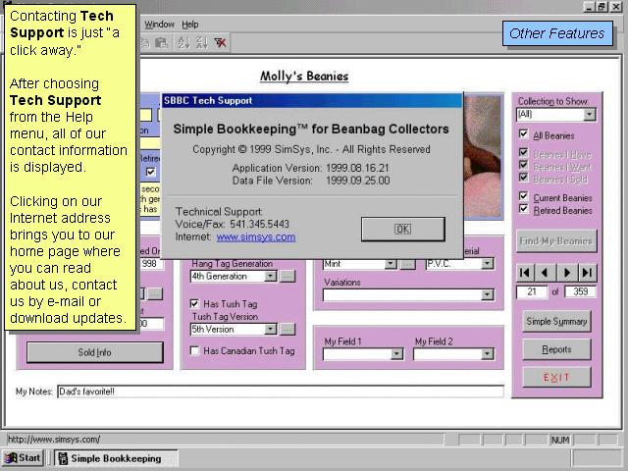Expand the Tush Tag Version dropdown

[x=271, y=330]
